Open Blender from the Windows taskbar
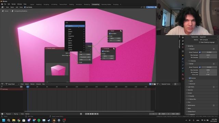The image size is (219, 123). [x=54, y=120]
